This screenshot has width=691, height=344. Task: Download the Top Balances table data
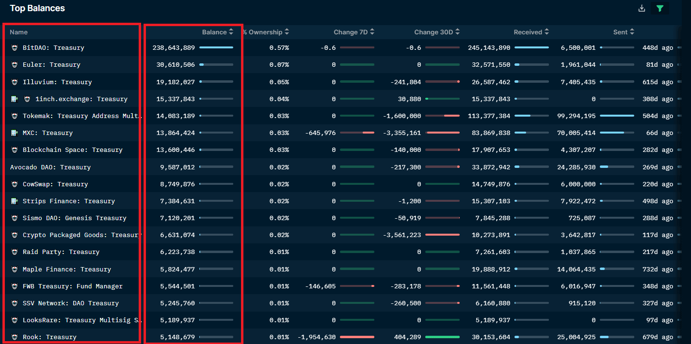[x=642, y=8]
